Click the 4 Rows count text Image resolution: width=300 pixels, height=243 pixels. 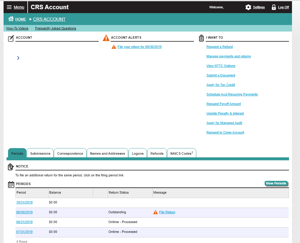22,242
